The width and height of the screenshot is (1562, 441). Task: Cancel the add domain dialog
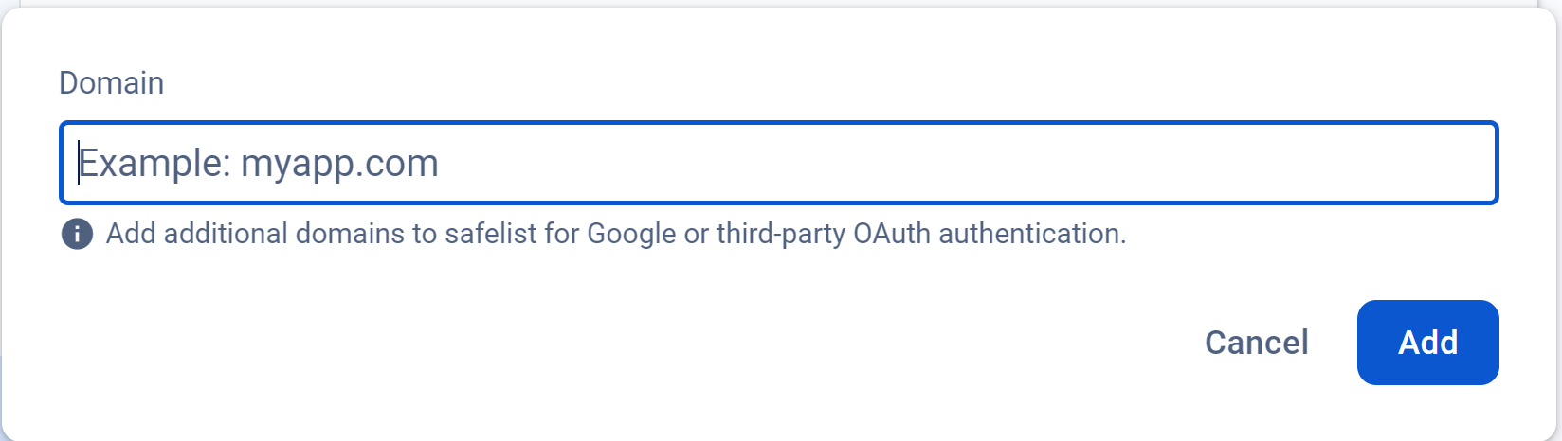click(x=1256, y=343)
